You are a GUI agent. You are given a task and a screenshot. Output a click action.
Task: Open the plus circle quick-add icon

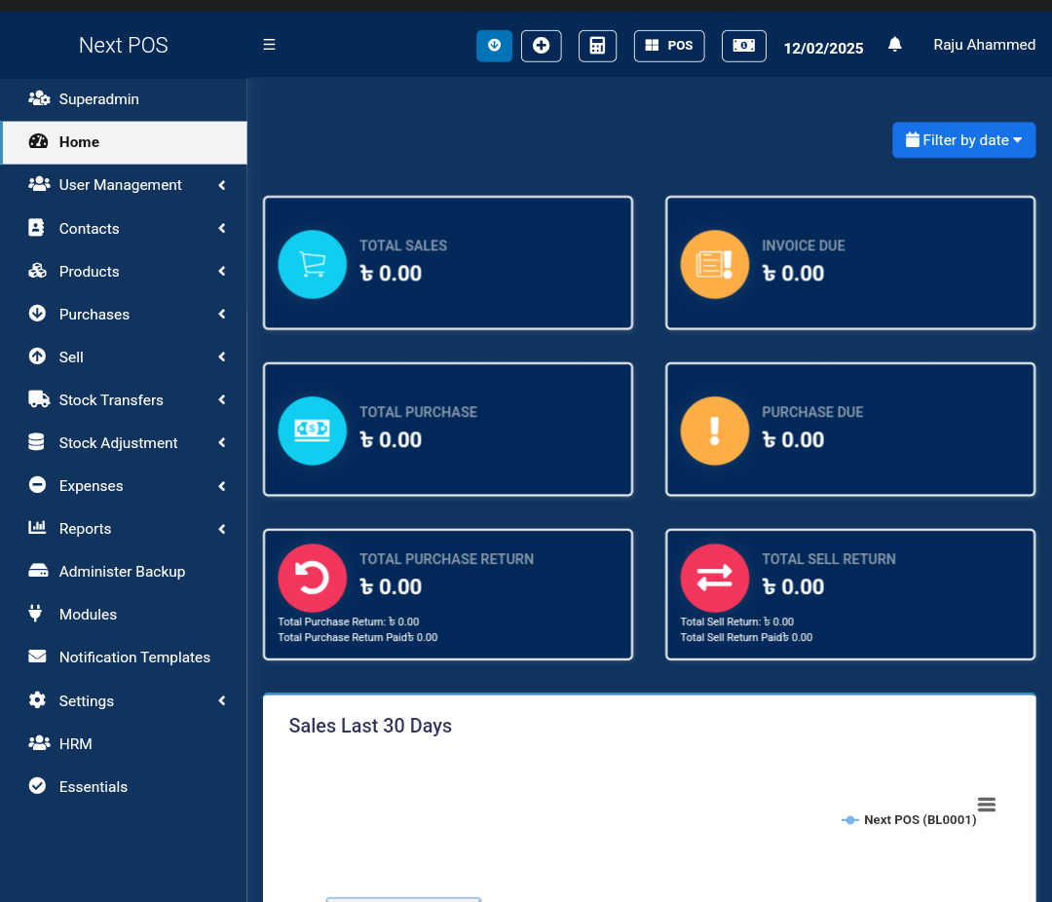pos(542,46)
